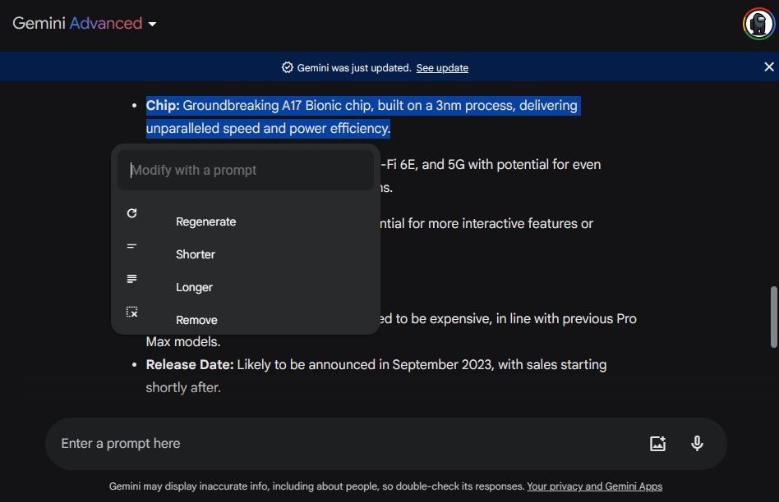Expand the Gemini Advanced model dropdown
The width and height of the screenshot is (779, 502).
(152, 24)
